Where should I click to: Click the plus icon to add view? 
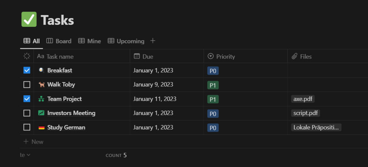(153, 41)
